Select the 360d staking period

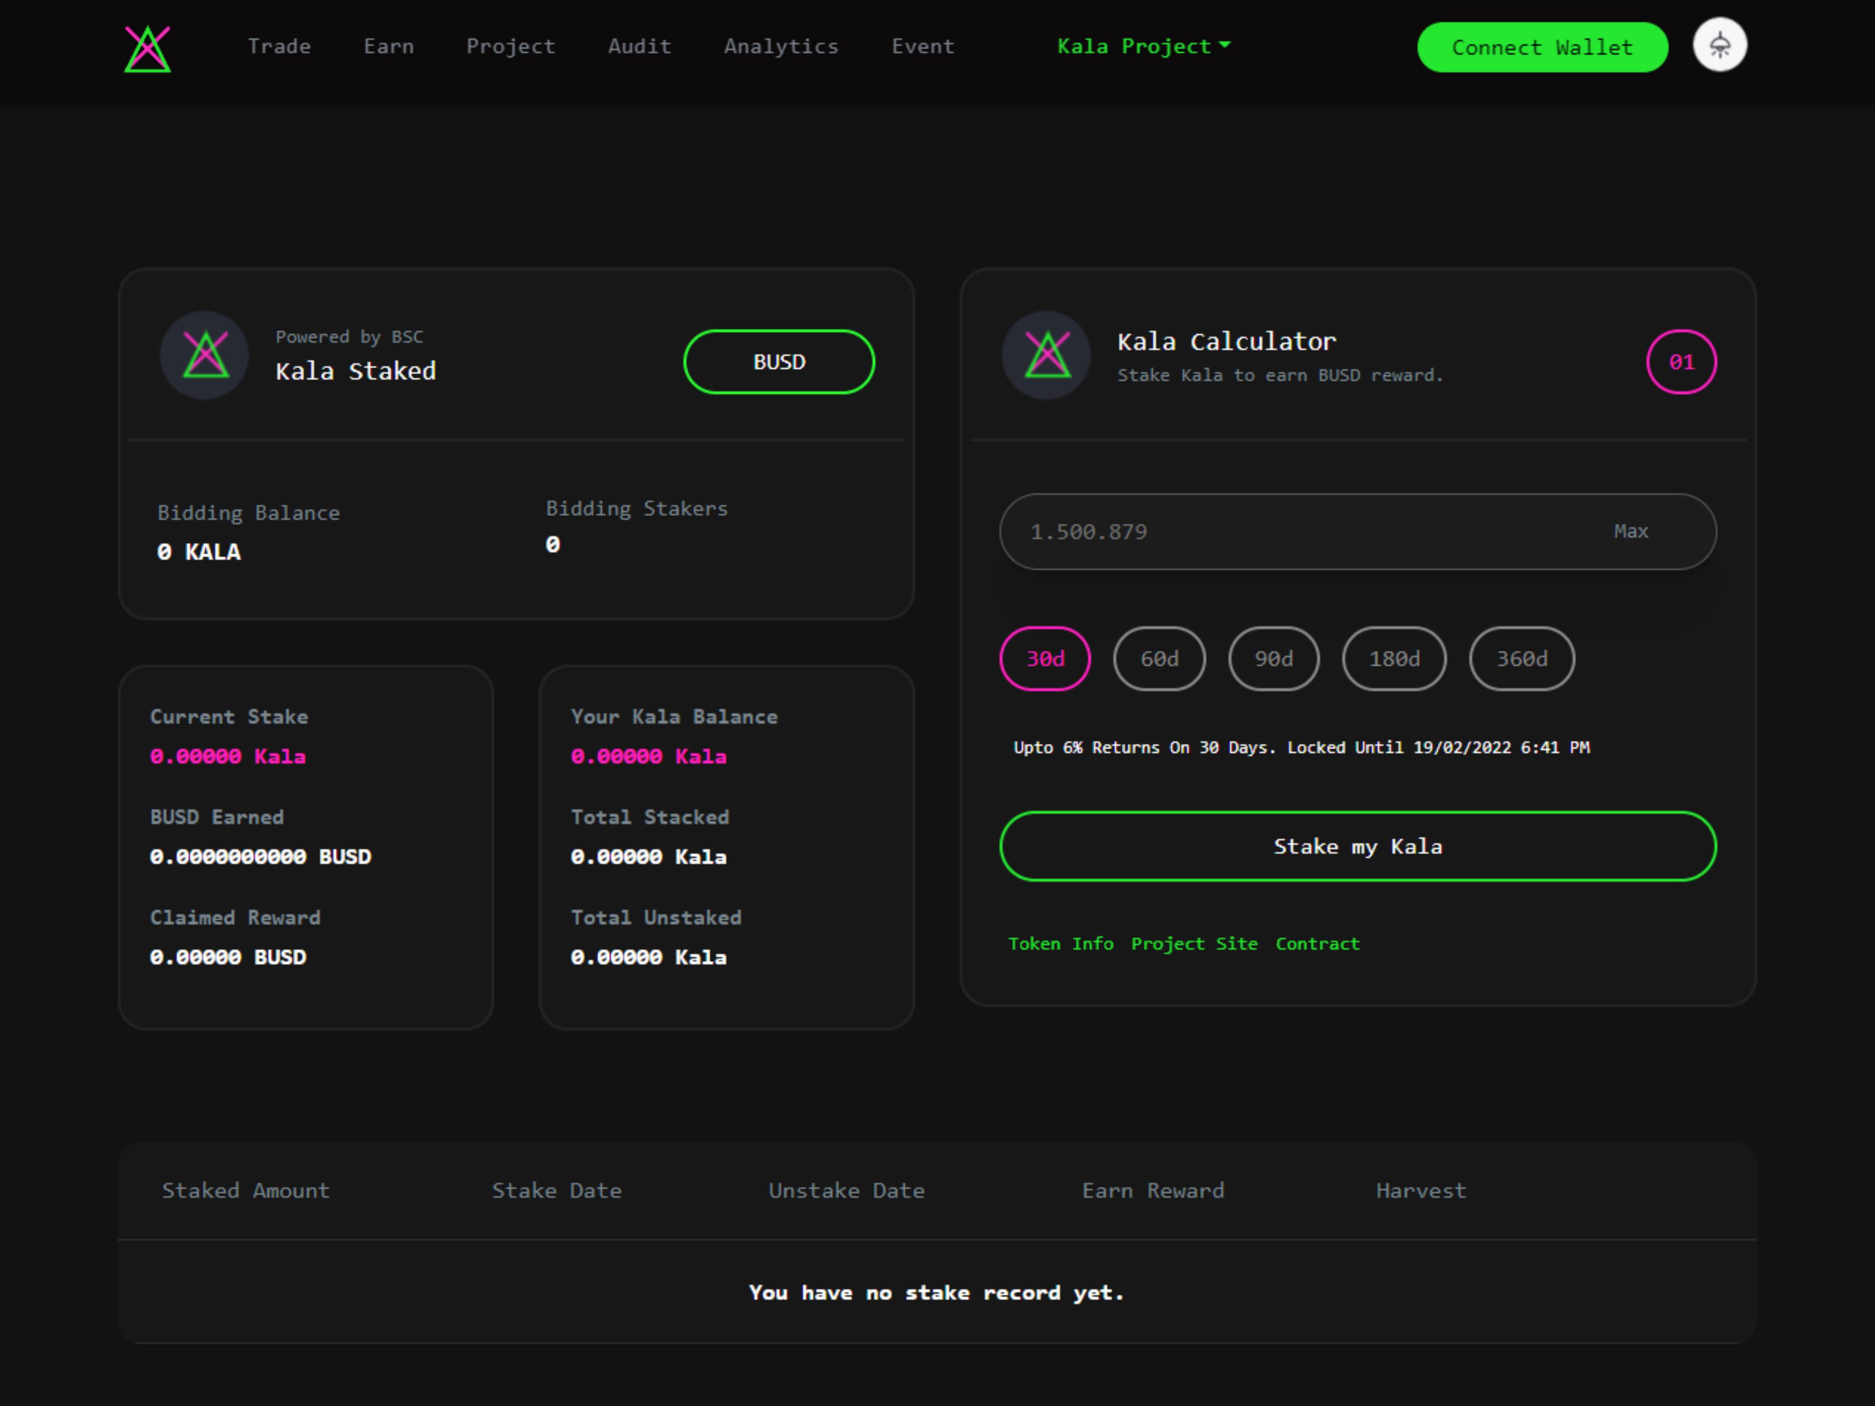click(x=1522, y=658)
